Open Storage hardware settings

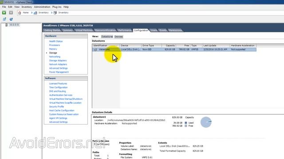coord(53,53)
